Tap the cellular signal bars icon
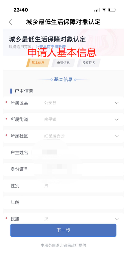Screen dimensions: 130x257 coord(97,10)
